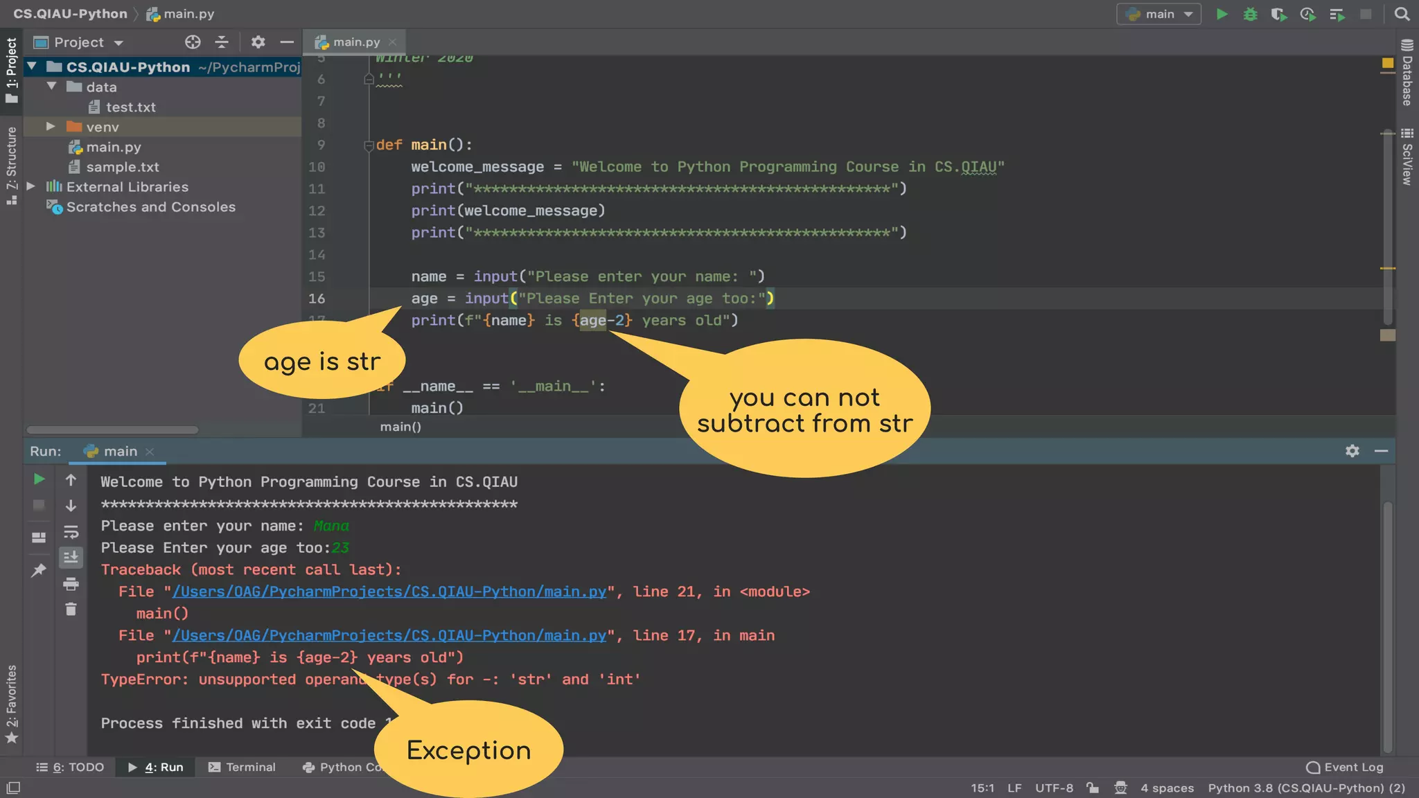Click the Project panel horizontal scrollbar

pos(112,430)
